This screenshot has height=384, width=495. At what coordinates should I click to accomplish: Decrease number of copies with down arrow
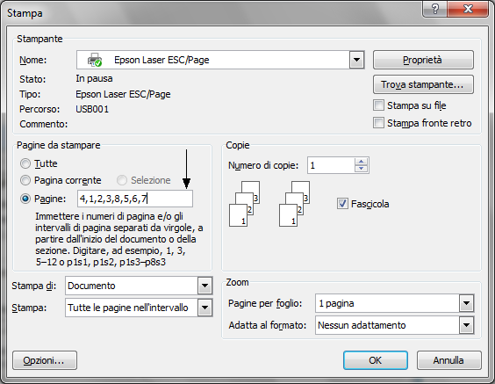(361, 169)
